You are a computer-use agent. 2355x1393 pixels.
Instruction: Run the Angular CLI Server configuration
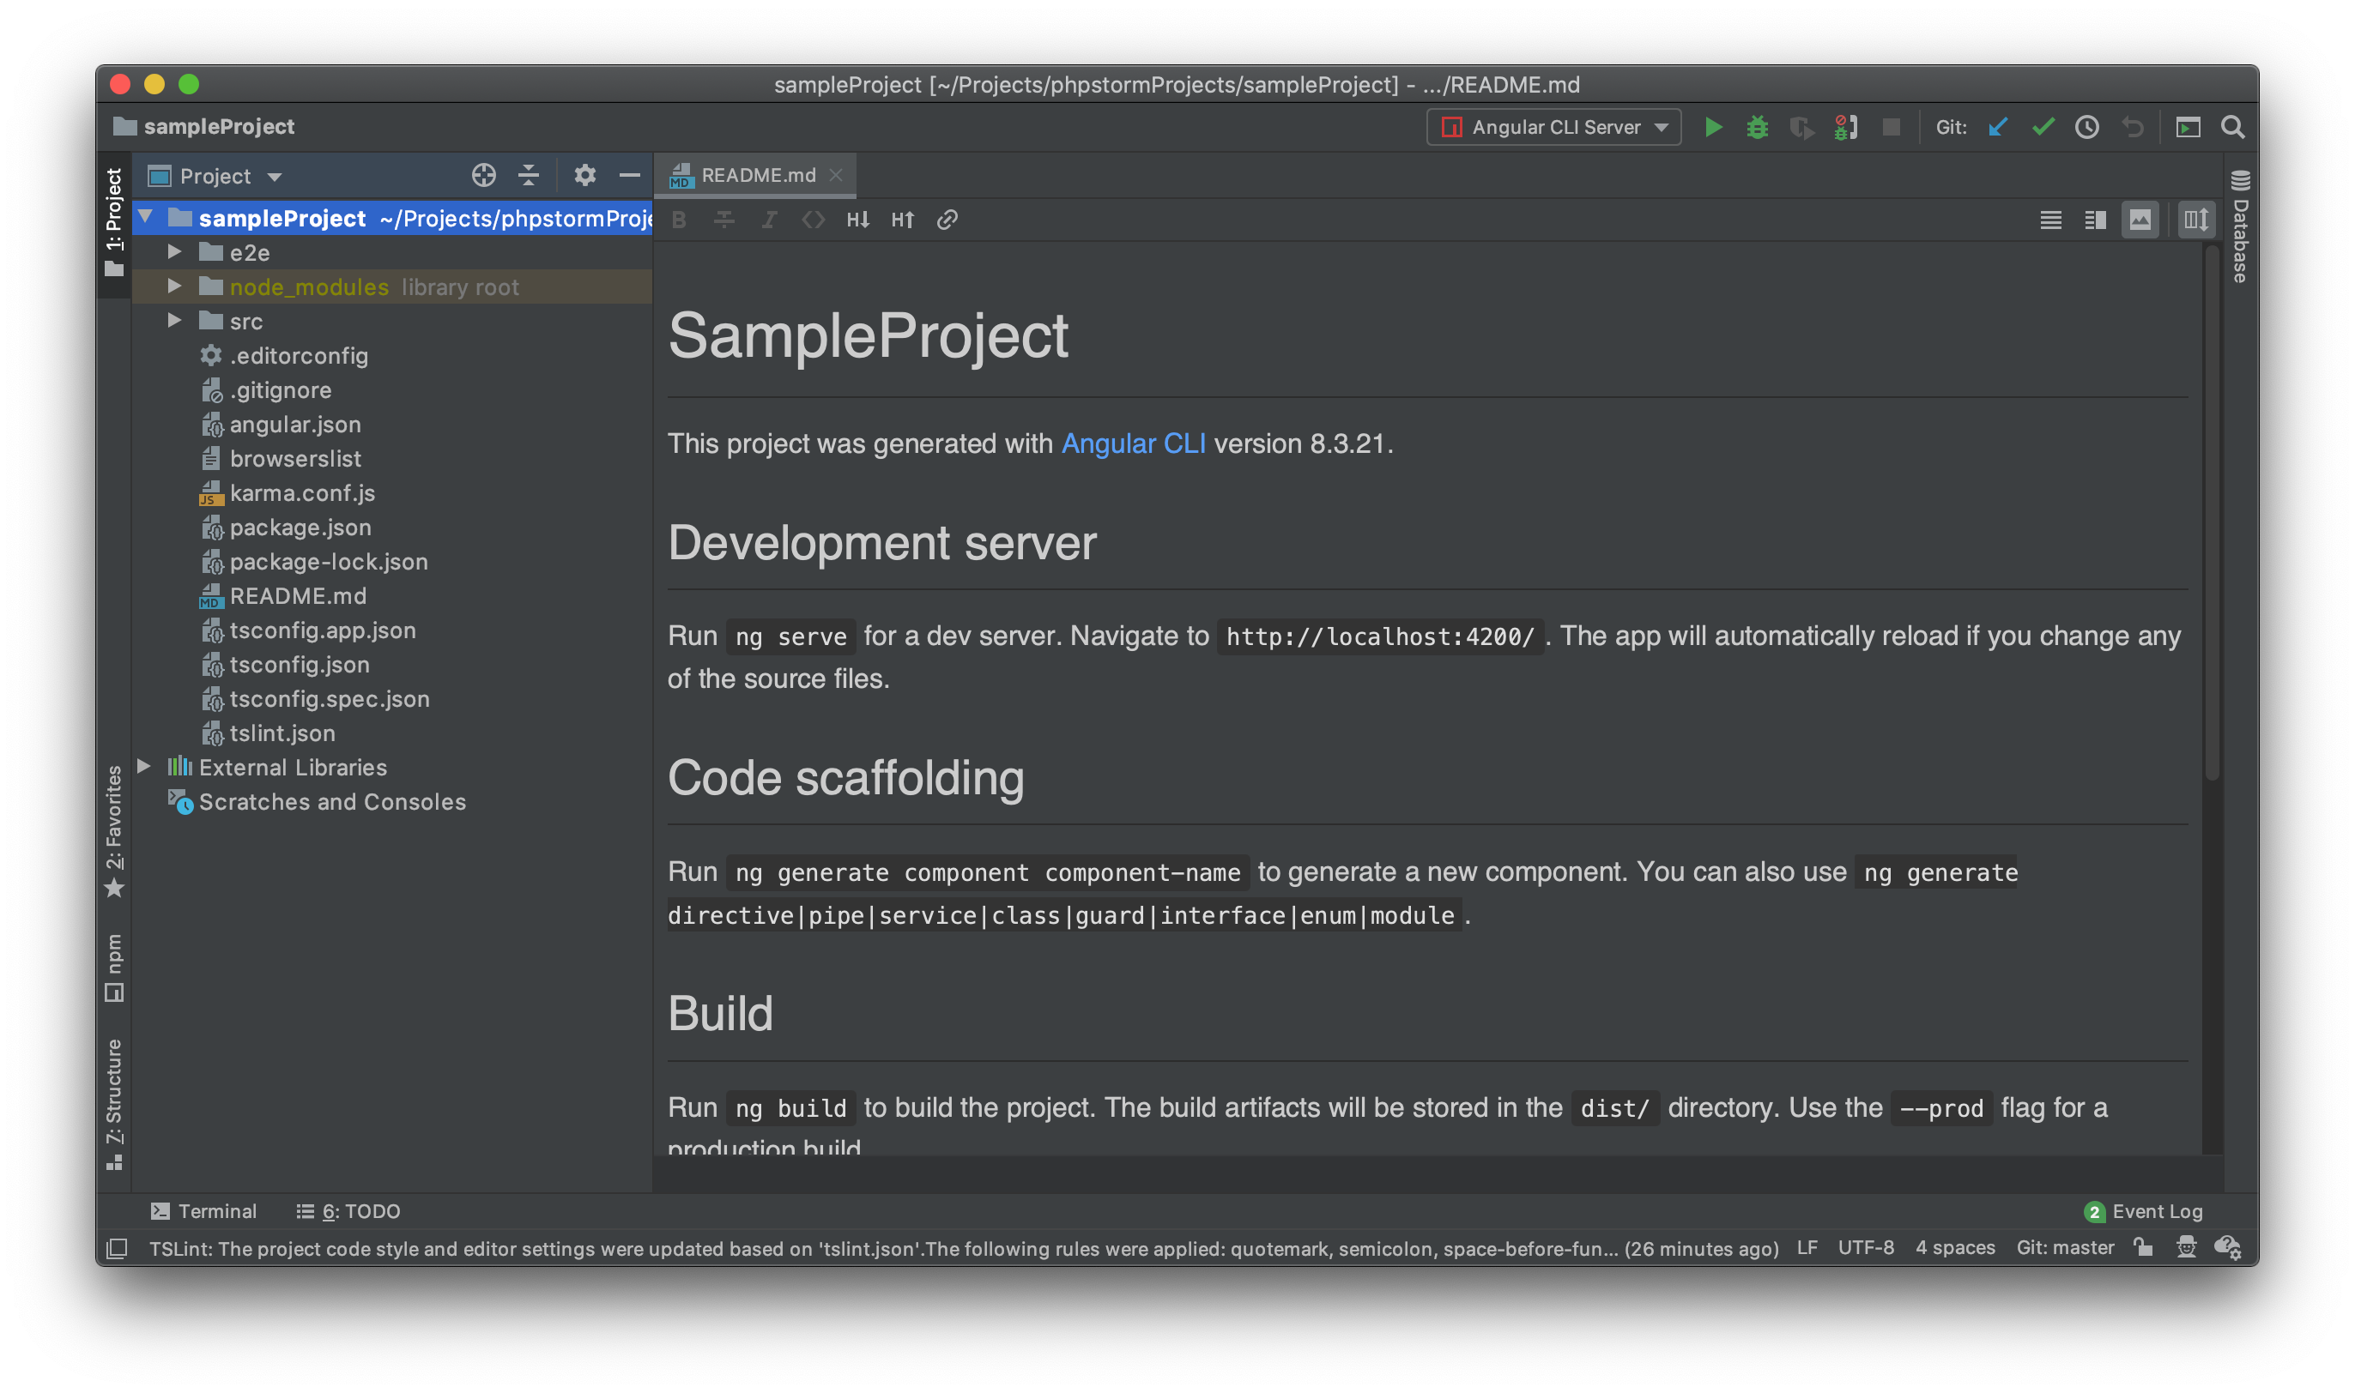(1713, 127)
